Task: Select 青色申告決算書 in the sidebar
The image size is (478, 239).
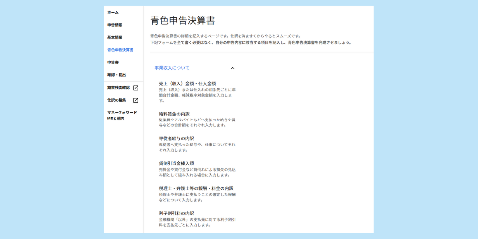Action: coord(120,50)
